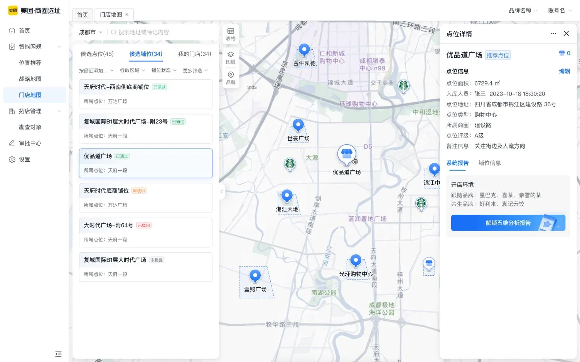Select 天府时代底商铺位 card under review

tap(146, 198)
